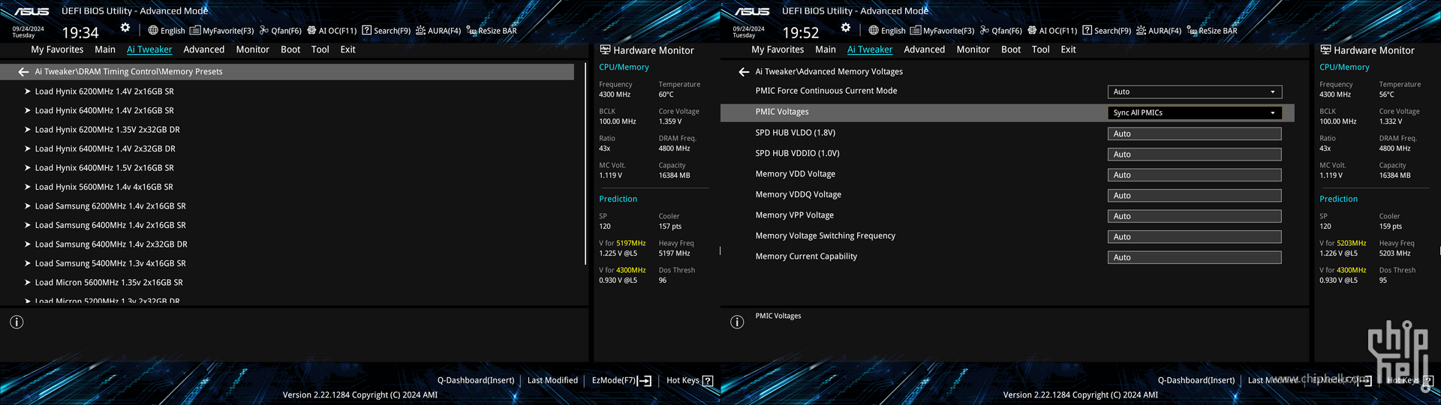1441x405 pixels.
Task: Open settings gear in left BIOS screen
Action: pos(125,28)
